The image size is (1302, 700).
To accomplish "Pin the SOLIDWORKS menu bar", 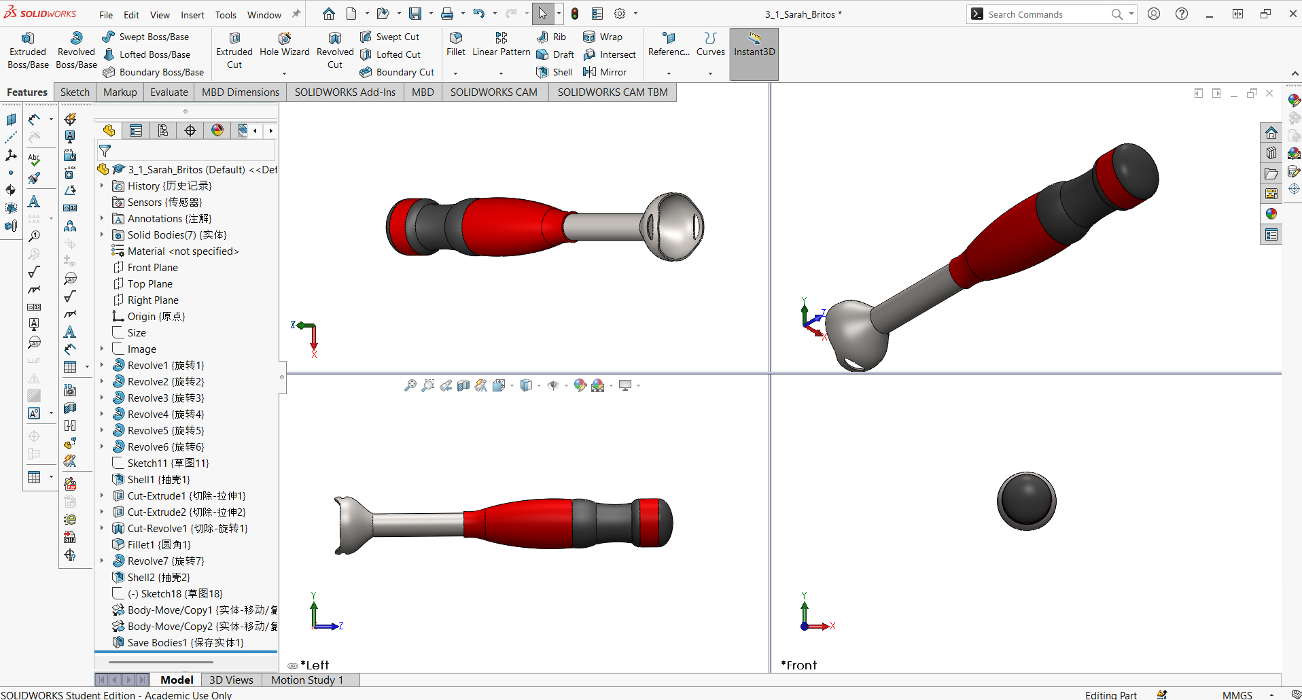I will click(296, 14).
